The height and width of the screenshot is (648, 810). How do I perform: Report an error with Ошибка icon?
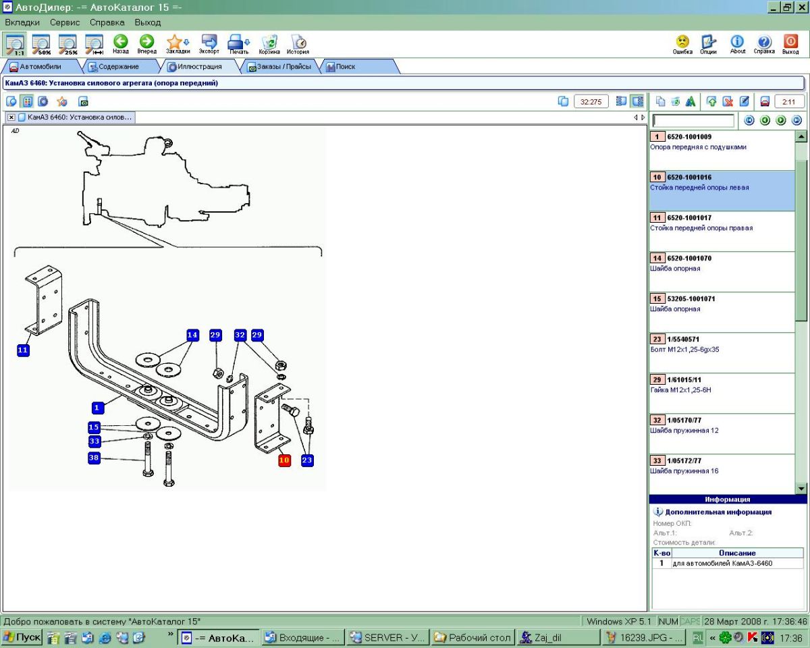[682, 44]
